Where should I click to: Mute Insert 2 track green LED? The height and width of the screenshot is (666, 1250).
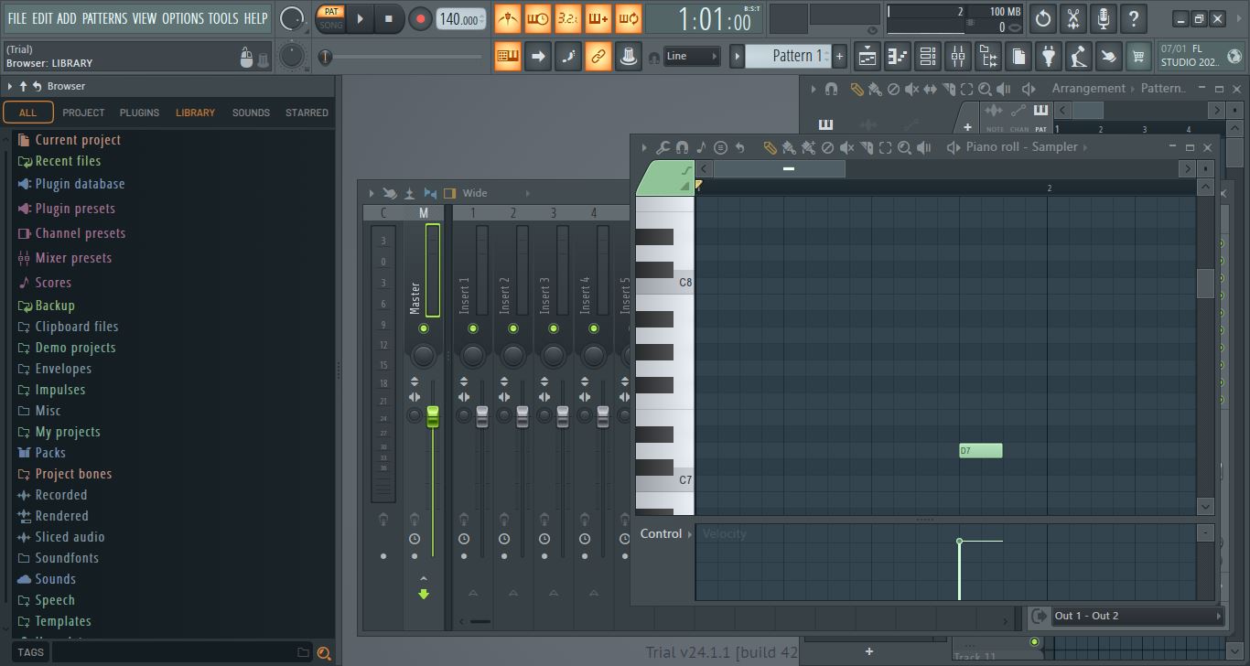[512, 328]
